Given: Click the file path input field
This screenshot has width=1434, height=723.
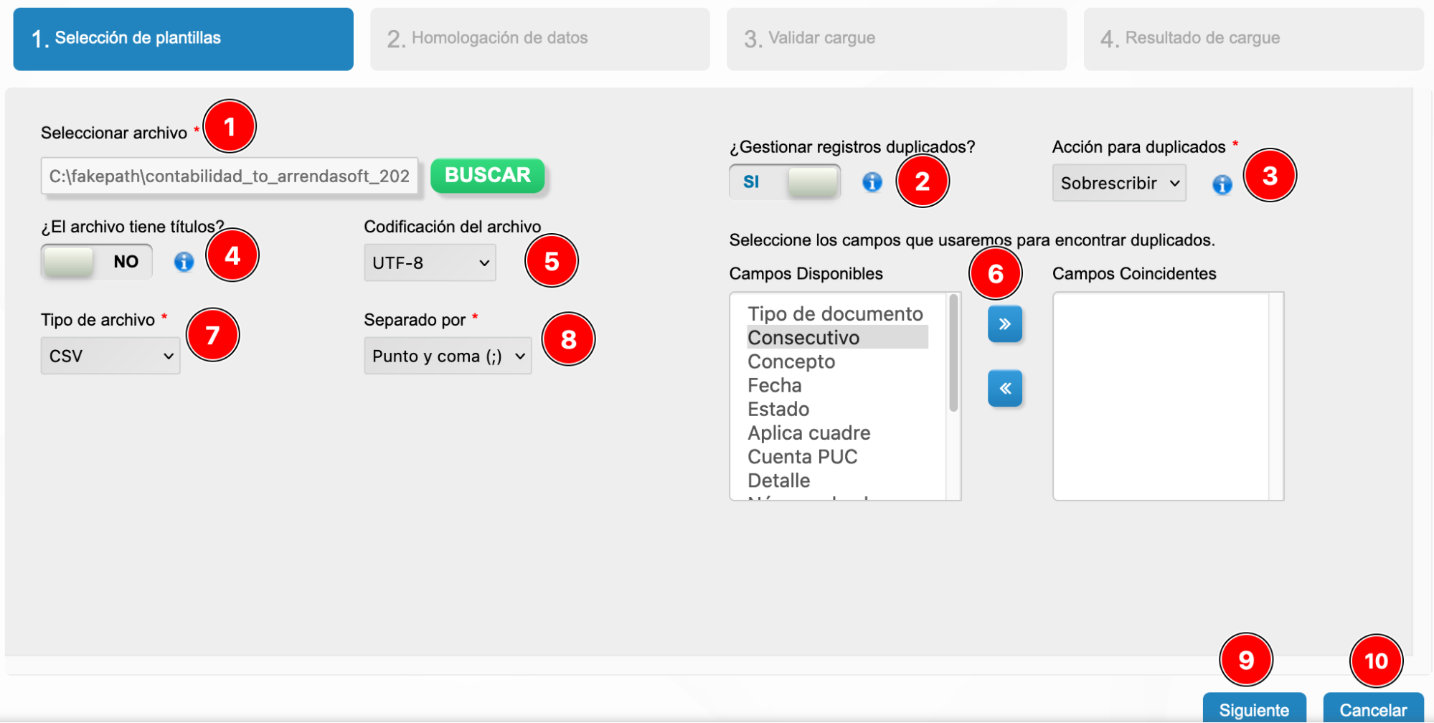Looking at the screenshot, I should tap(229, 176).
